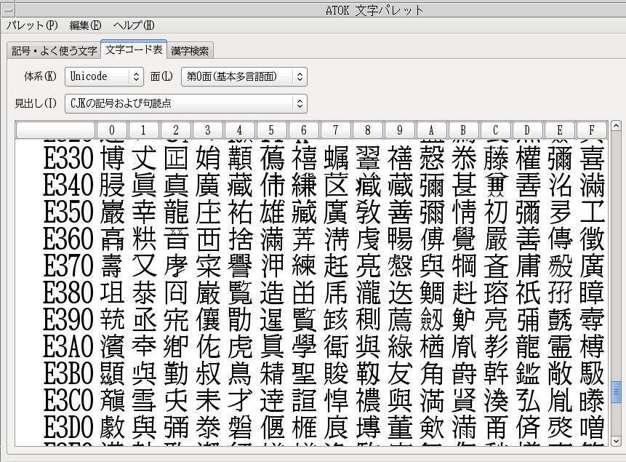This screenshot has width=626, height=462.
Task: Click the column header labeled F
Action: (591, 131)
